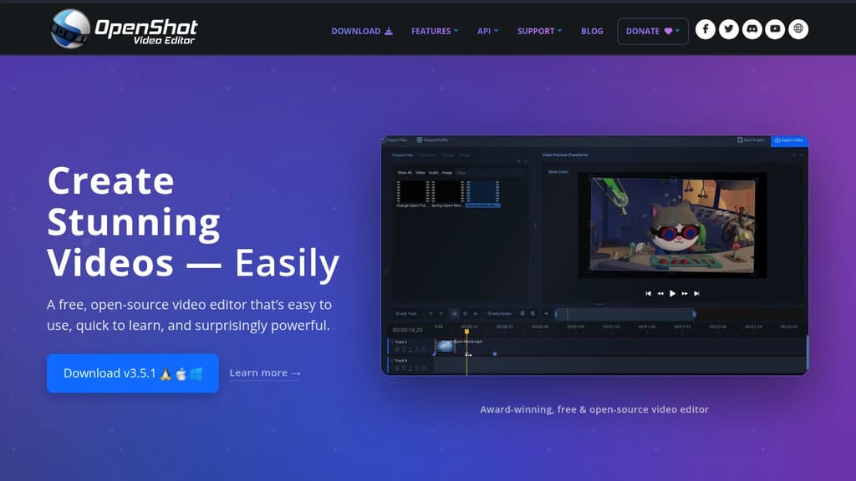Select the Image file filter
The width and height of the screenshot is (856, 481).
pos(447,172)
